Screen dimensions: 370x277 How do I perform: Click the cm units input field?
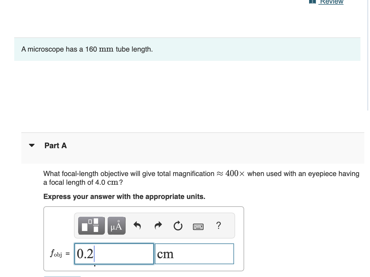pos(194,254)
